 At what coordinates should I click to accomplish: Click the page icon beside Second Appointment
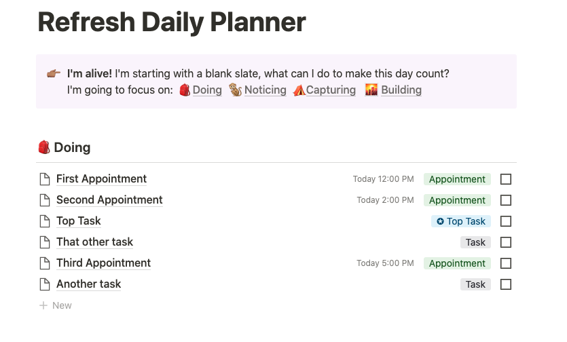45,200
